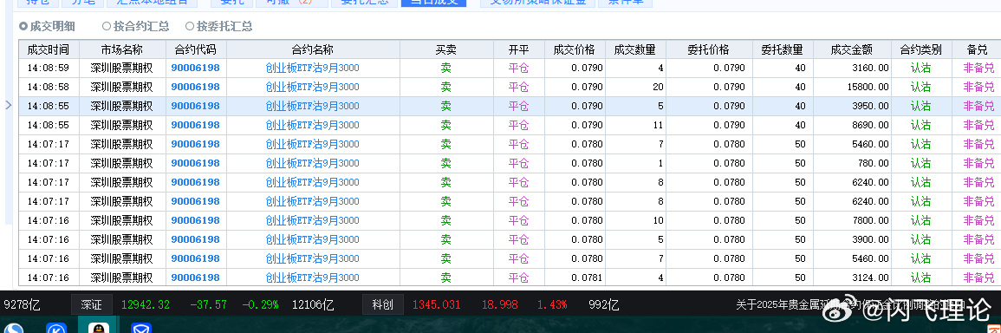Click the 成交金额 value 3900.00
Image resolution: width=1001 pixels, height=333 pixels.
tap(870, 240)
